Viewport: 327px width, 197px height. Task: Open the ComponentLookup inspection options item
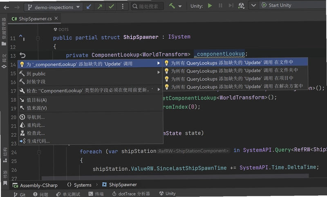[x=90, y=90]
